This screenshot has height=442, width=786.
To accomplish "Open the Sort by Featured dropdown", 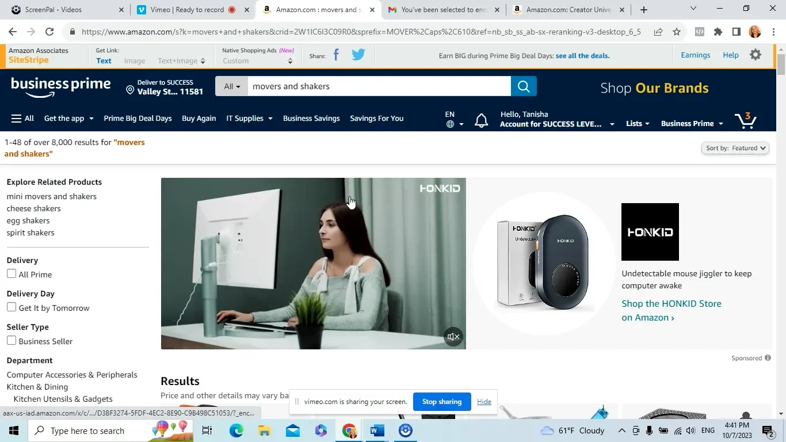I will 735,148.
